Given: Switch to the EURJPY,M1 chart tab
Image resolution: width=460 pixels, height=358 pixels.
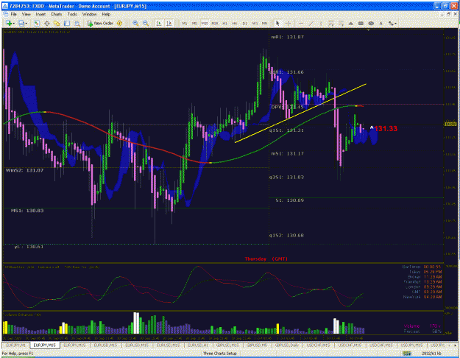Looking at the screenshot, I should pyautogui.click(x=16, y=345).
